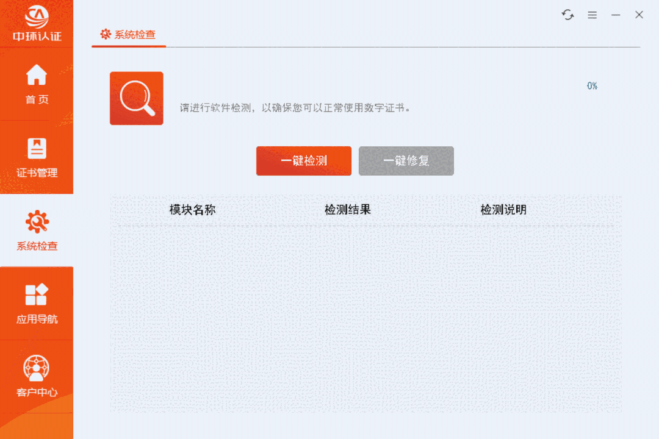The image size is (659, 439).
Task: Select the 证书管理 certificate icon
Action: [37, 148]
